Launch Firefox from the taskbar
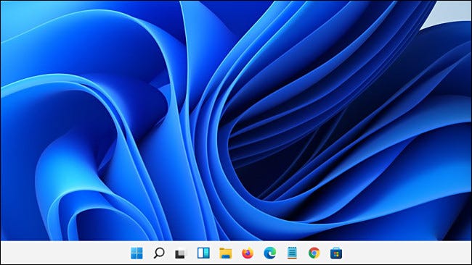 tap(248, 253)
